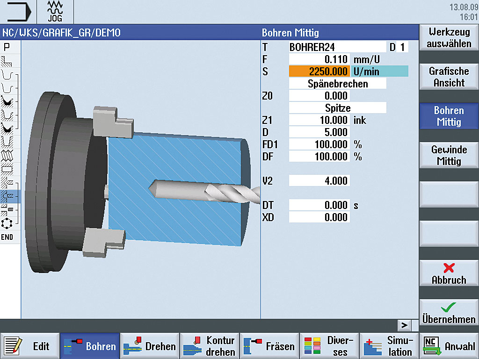Open Simulation from the bottom bar
This screenshot has height=359, width=479.
pos(389,346)
